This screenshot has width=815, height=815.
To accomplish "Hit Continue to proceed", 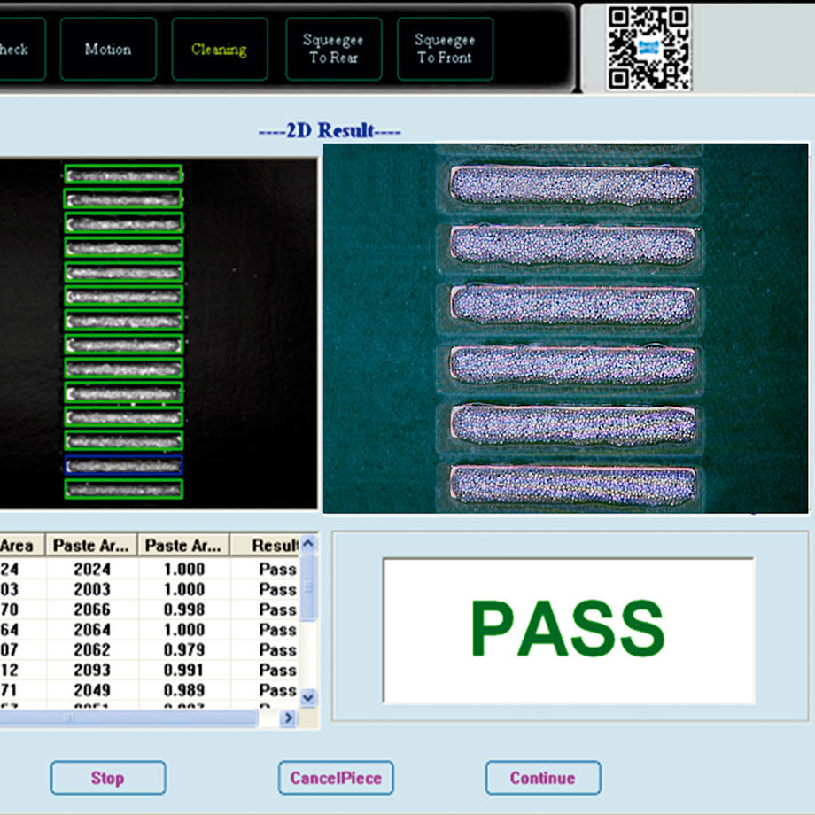I will pos(542,778).
